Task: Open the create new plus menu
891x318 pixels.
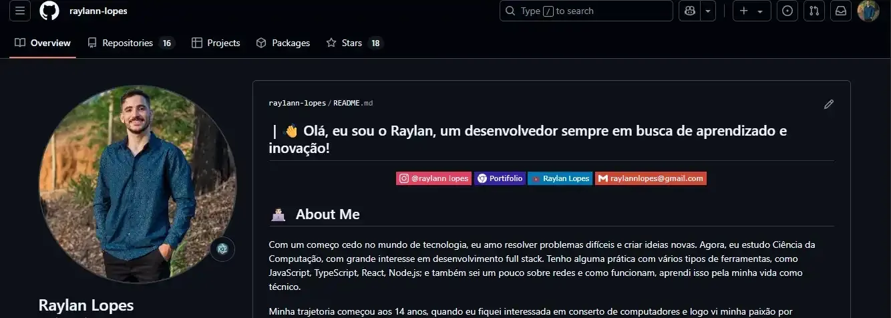Action: coord(752,11)
